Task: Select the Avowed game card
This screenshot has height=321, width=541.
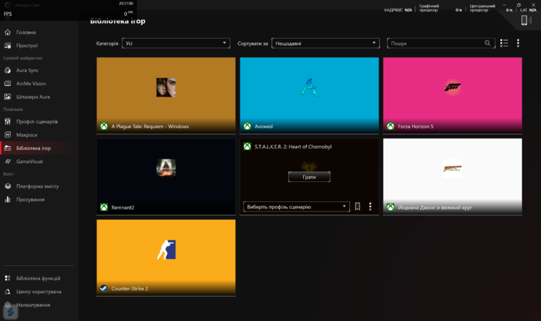Action: 309,96
